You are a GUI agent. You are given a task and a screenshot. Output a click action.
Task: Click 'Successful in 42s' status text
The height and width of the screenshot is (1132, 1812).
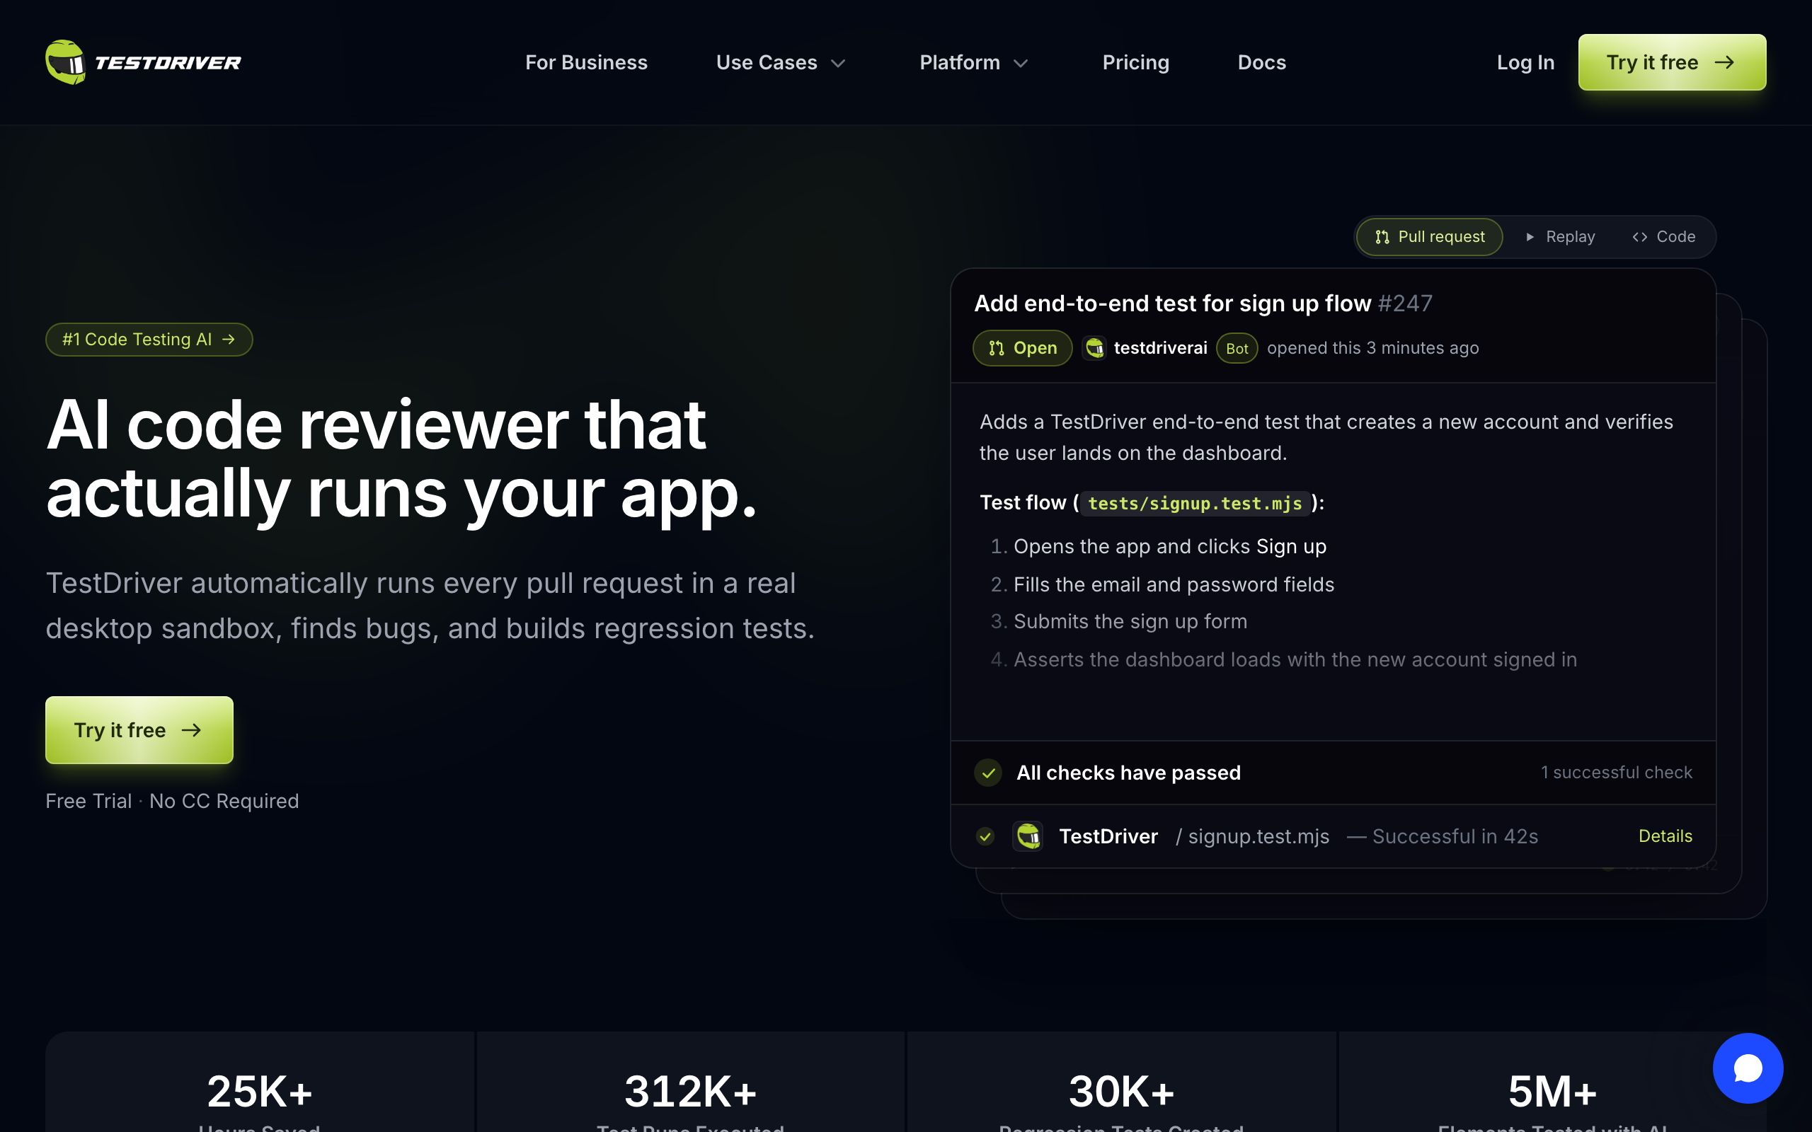point(1455,836)
